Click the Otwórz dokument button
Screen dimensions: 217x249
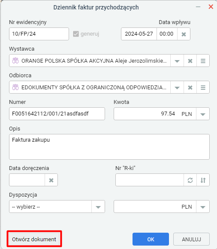(x=34, y=239)
